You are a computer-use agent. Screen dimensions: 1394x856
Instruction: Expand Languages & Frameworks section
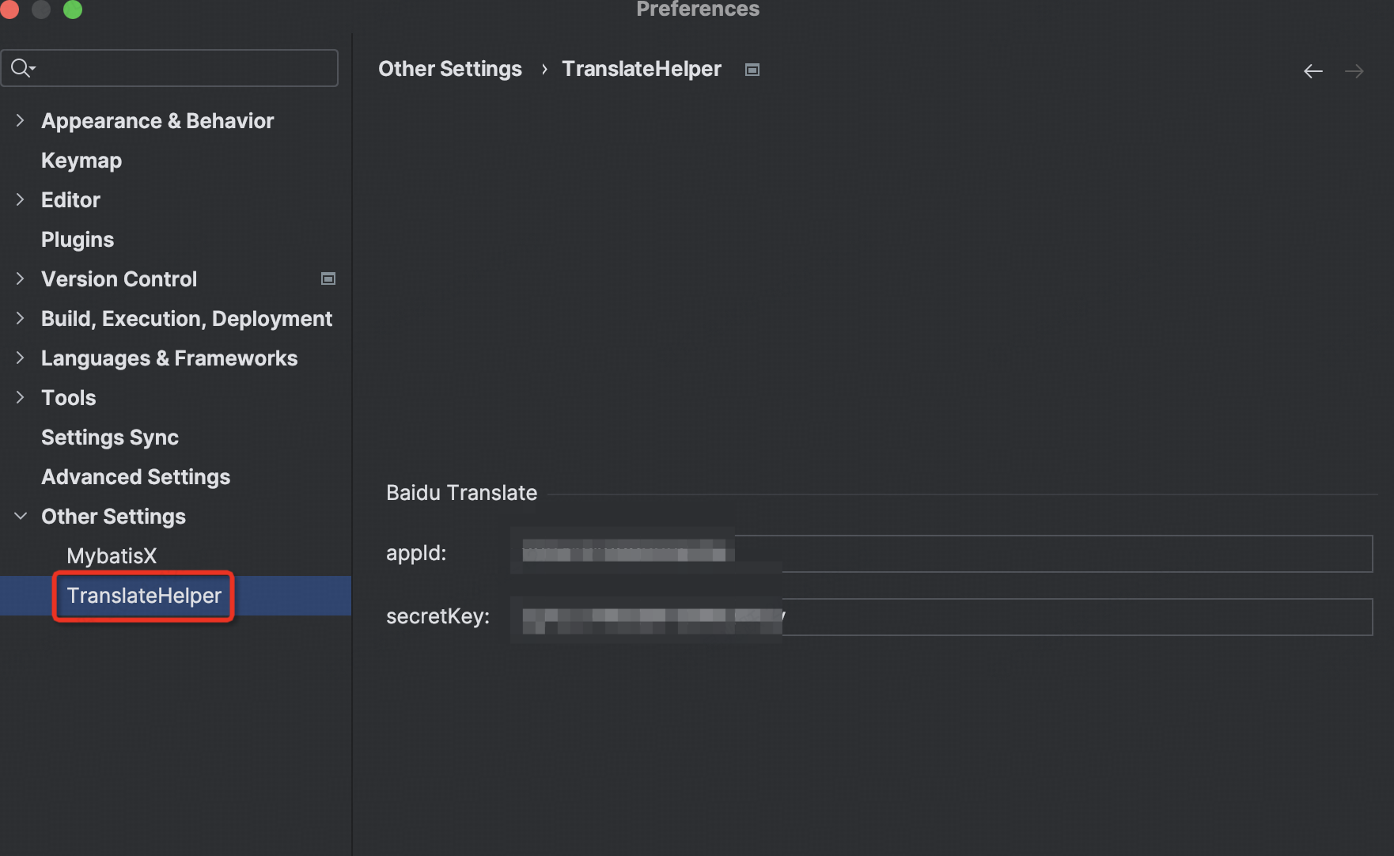(21, 358)
